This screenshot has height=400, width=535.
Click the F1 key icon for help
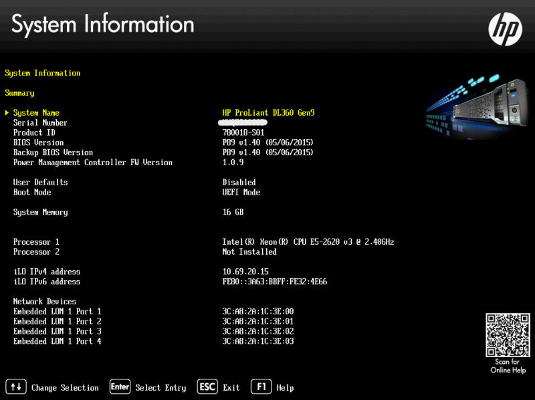pos(261,387)
